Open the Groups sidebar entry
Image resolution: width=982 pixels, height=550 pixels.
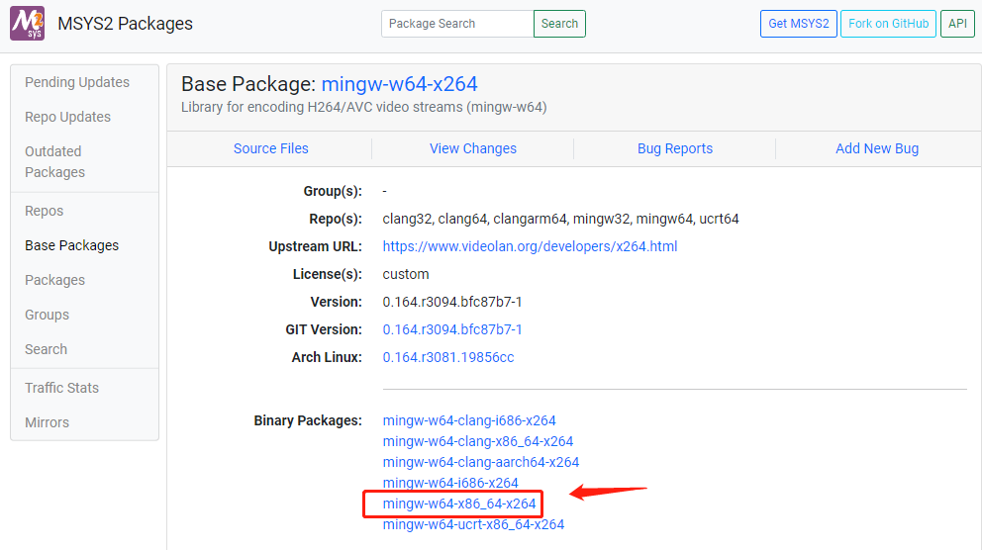[47, 315]
